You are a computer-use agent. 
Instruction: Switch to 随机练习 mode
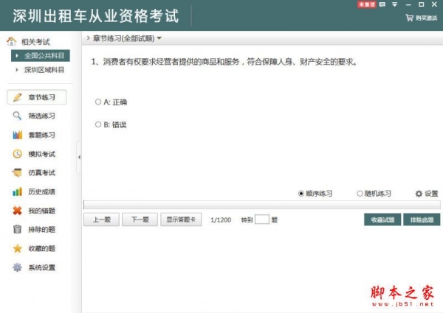360,194
